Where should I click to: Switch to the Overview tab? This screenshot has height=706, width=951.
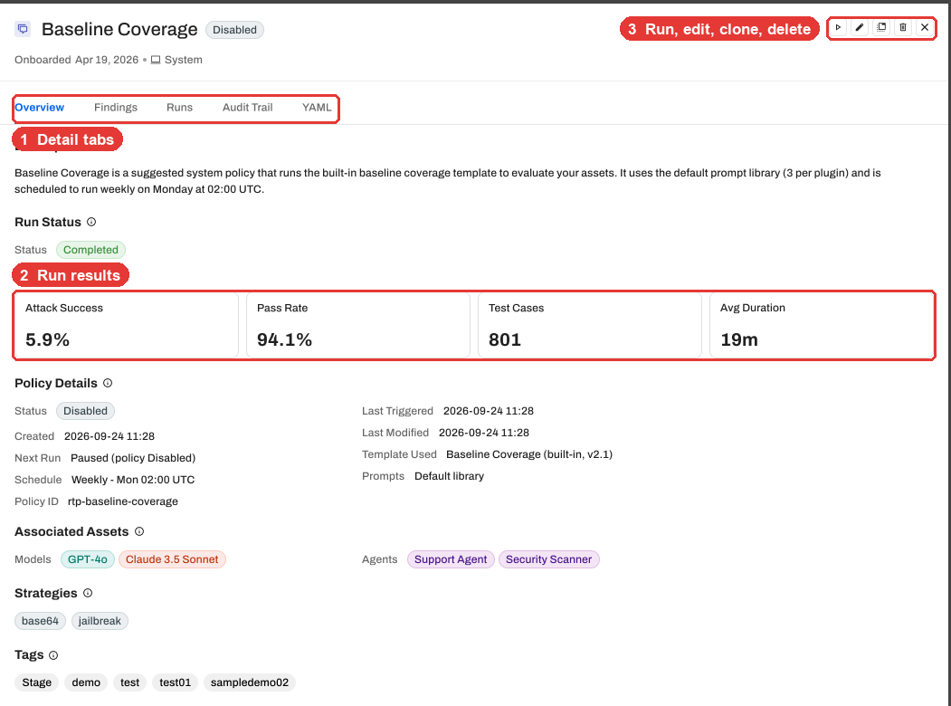[40, 108]
